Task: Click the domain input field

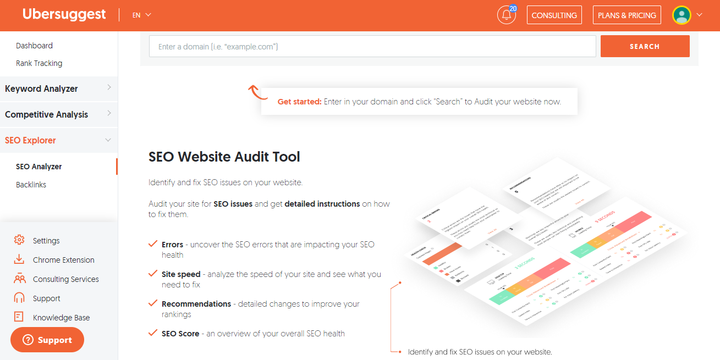Action: click(372, 46)
